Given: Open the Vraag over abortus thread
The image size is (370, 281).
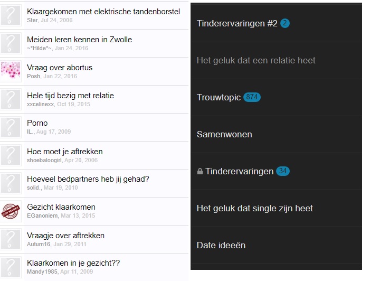Looking at the screenshot, I should click(60, 68).
